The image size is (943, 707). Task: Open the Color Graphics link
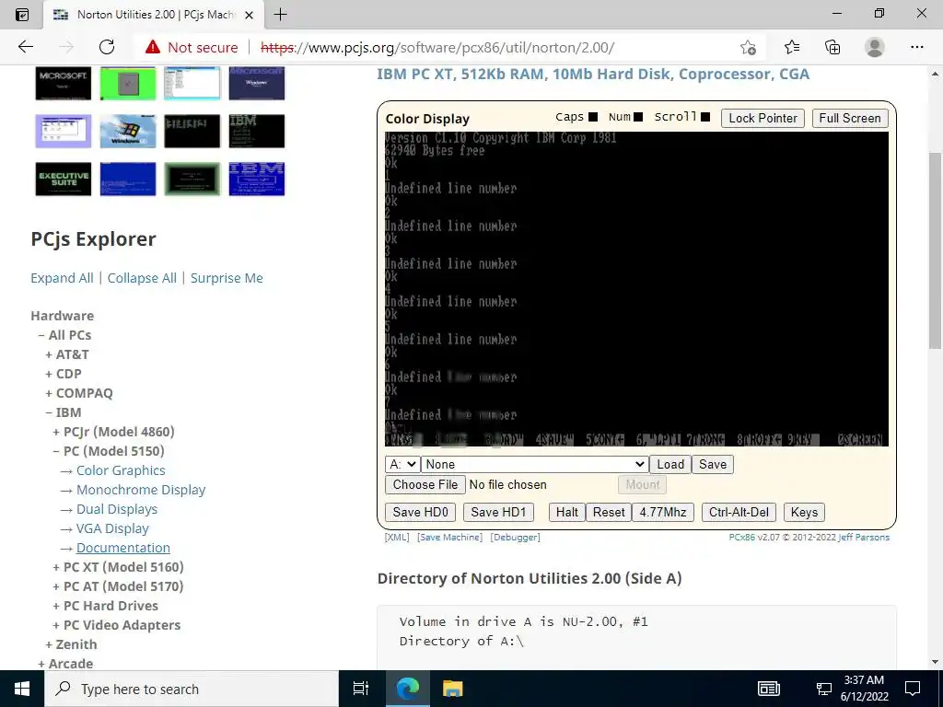121,470
